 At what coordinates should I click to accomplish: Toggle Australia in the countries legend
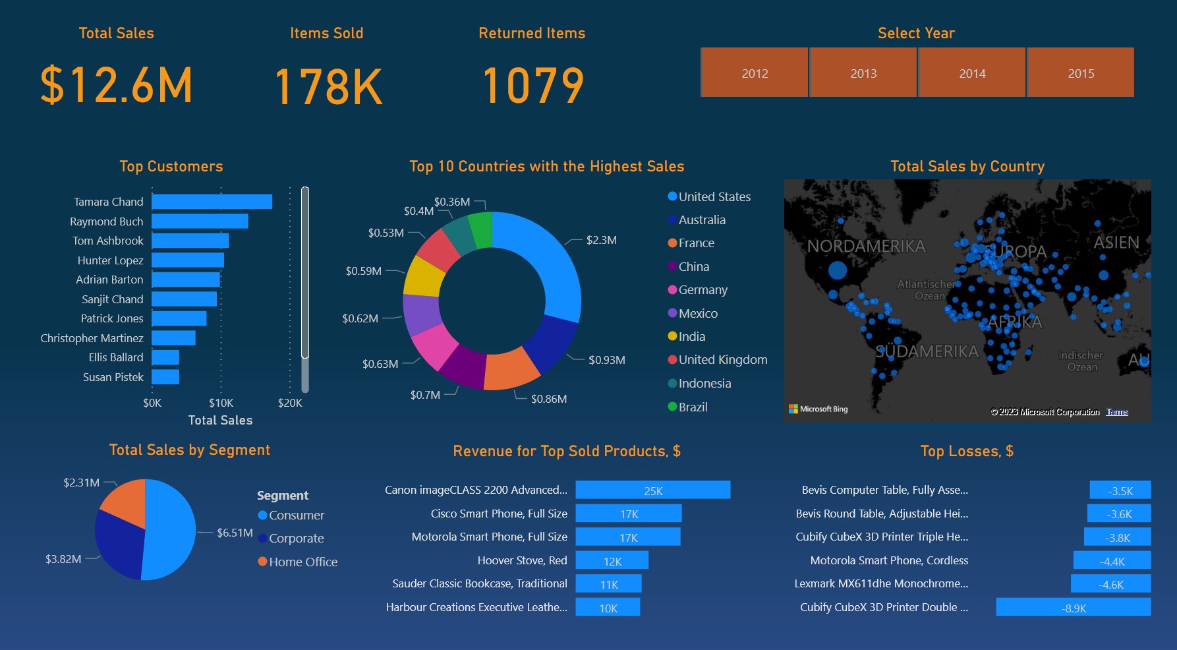[672, 220]
